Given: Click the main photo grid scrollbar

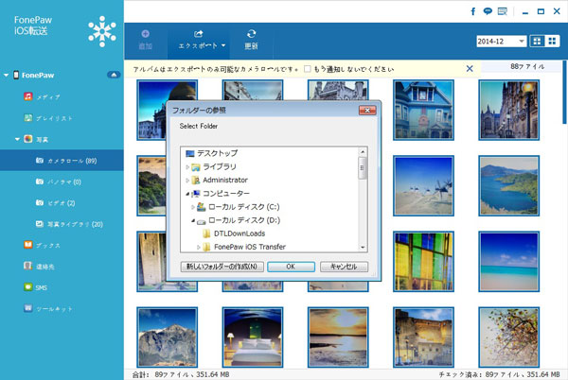Looking at the screenshot, I should (x=565, y=93).
